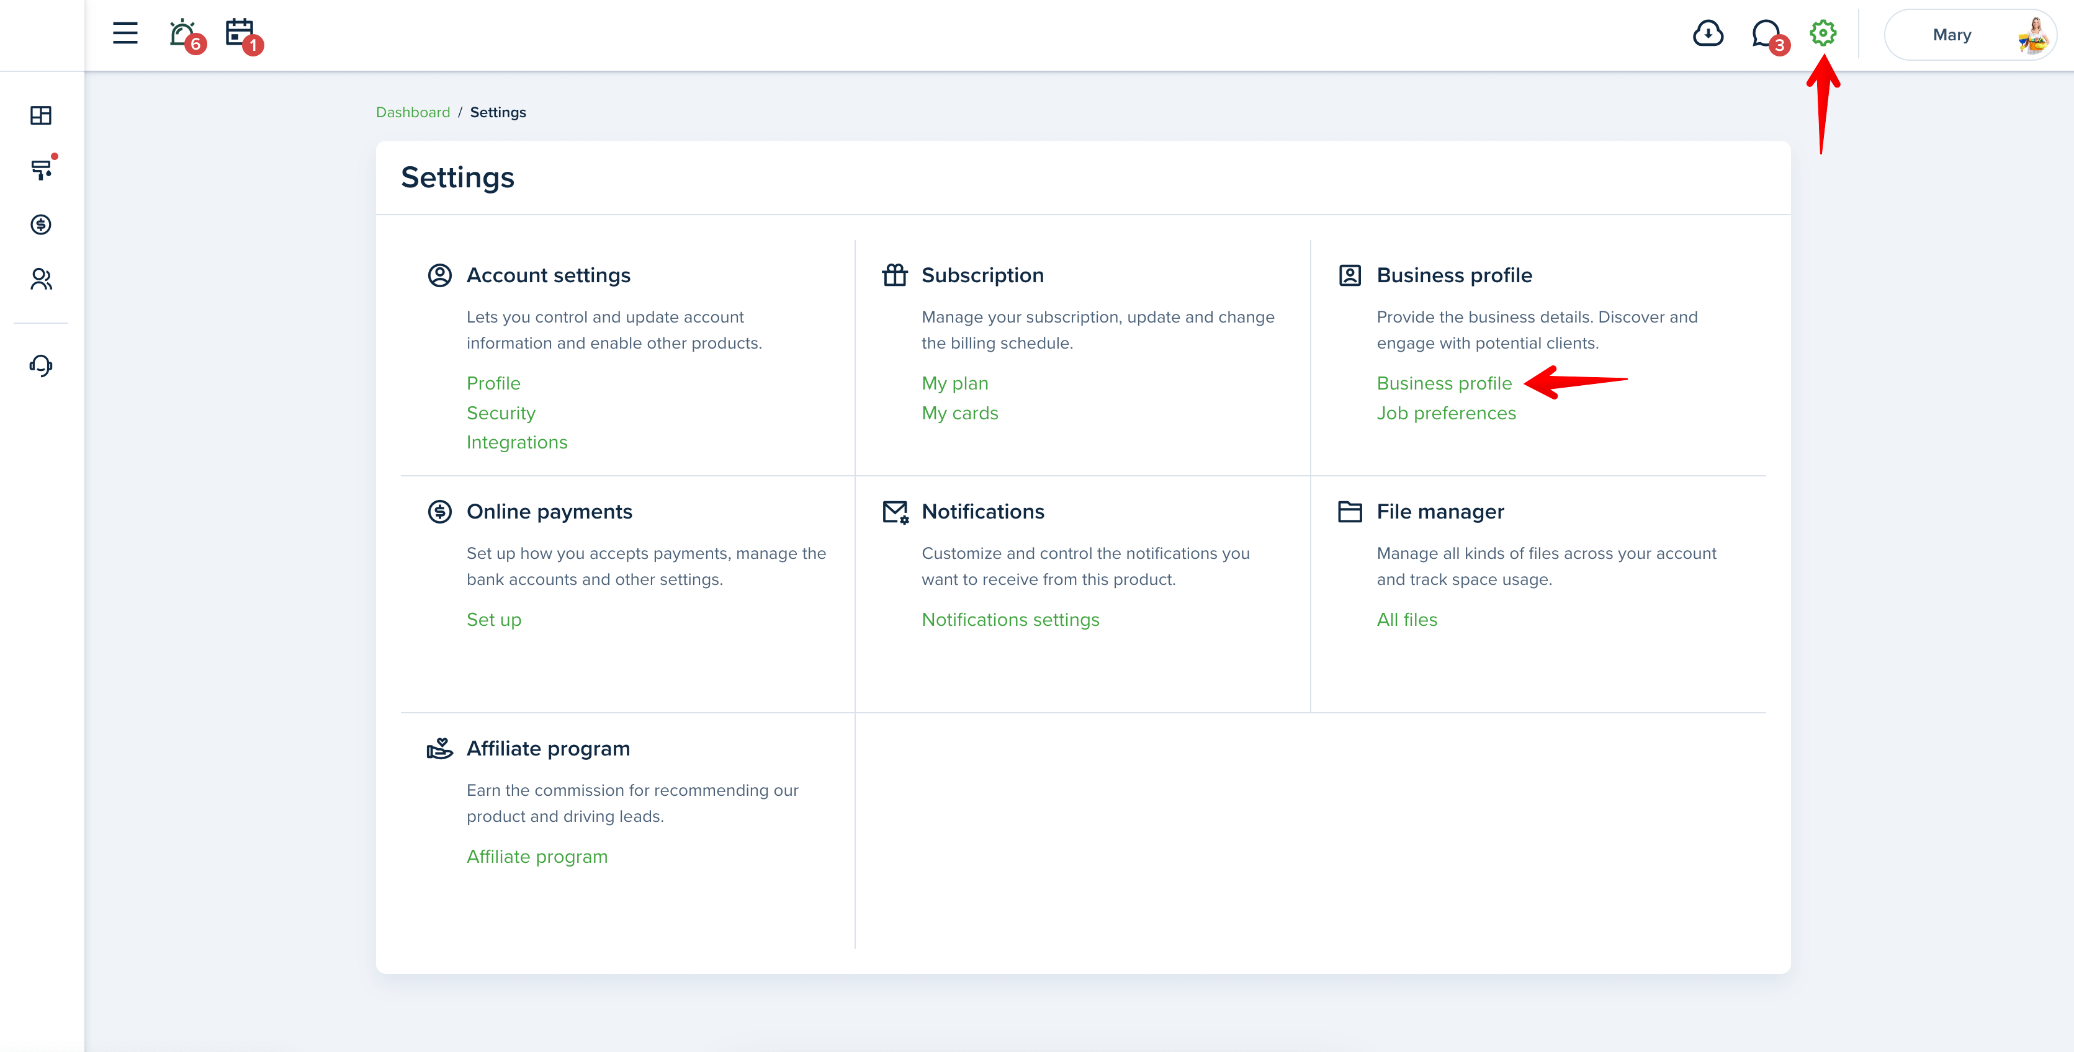
Task: Click the Online payments dollar icon
Action: (439, 511)
